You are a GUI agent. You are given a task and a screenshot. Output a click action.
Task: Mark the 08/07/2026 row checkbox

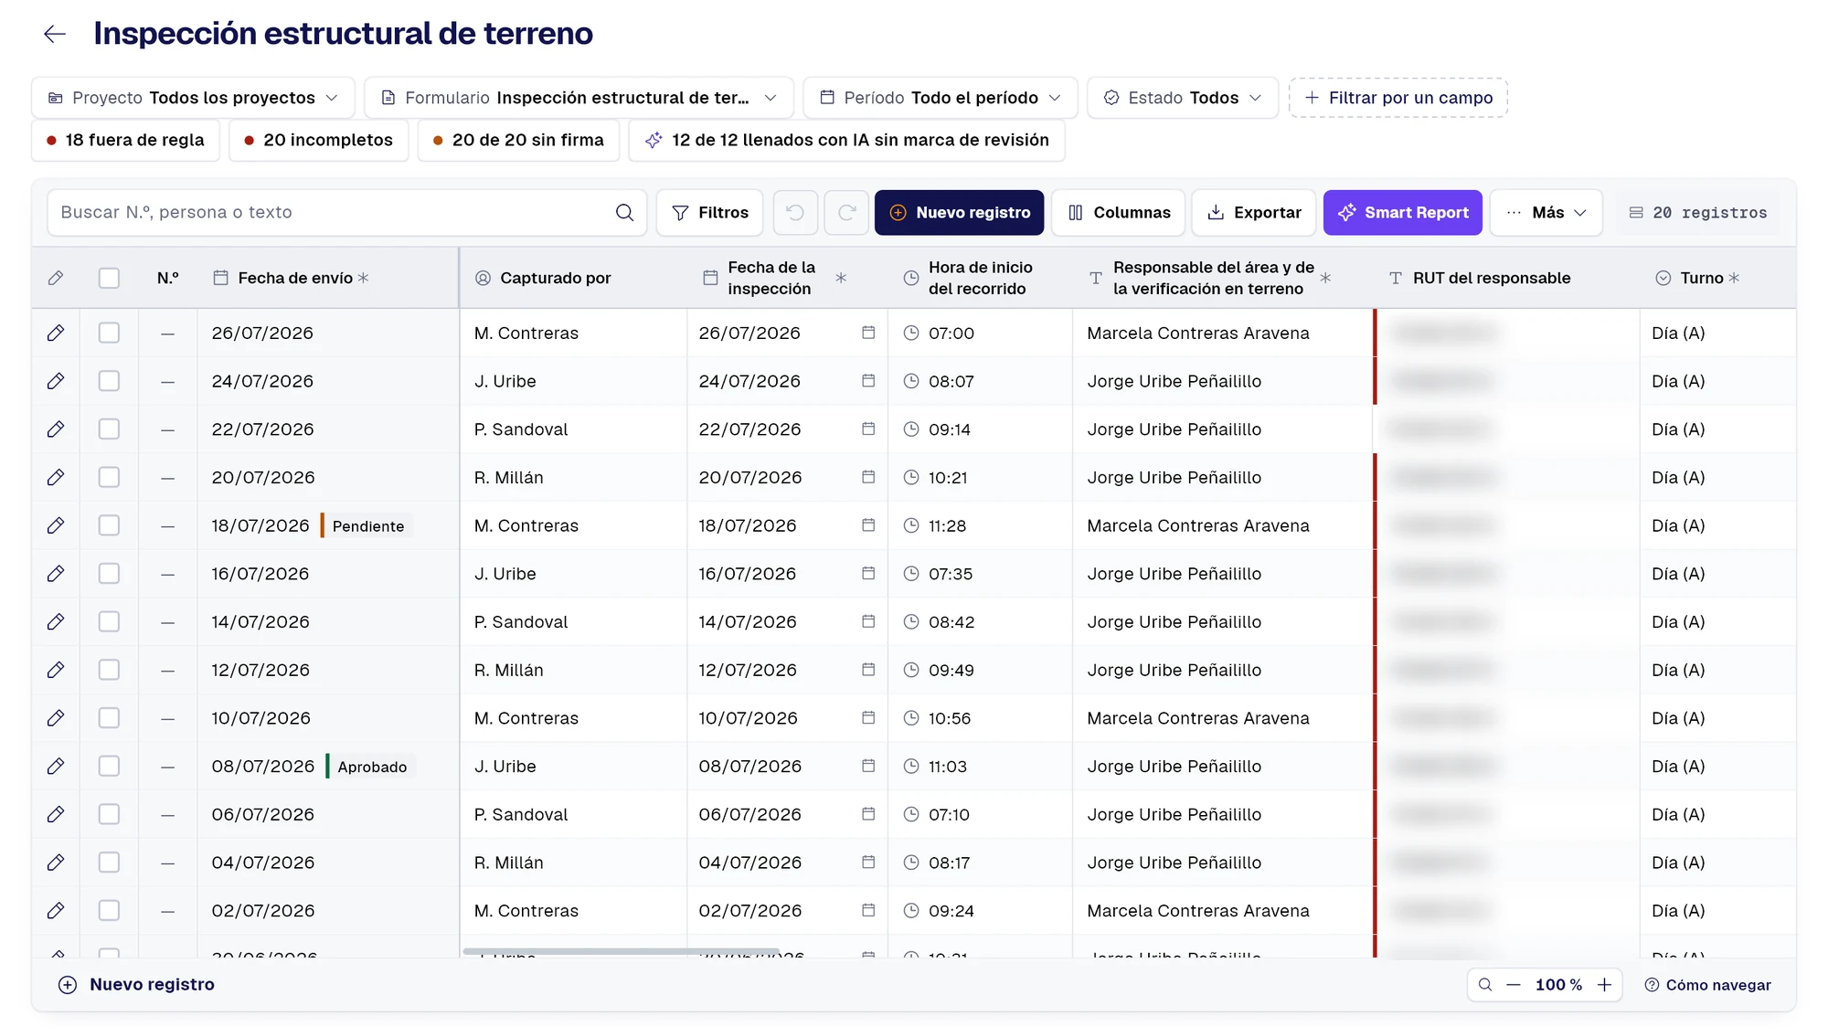tap(109, 766)
